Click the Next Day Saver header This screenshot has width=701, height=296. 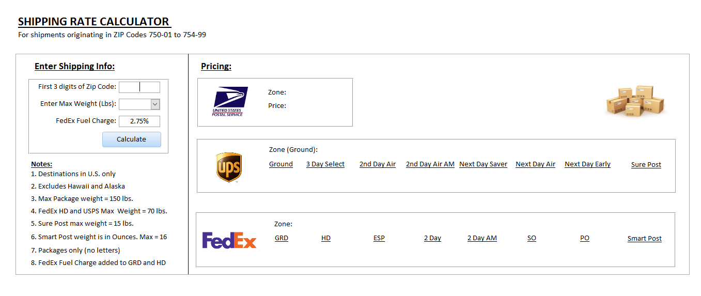484,164
